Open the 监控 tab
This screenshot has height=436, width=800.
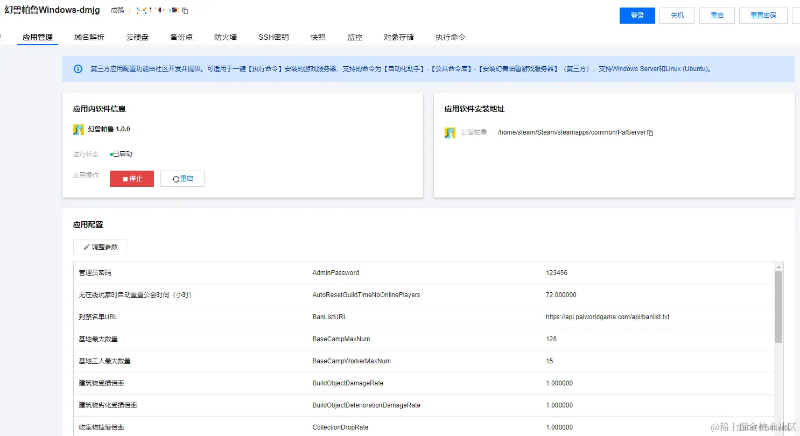(x=355, y=37)
